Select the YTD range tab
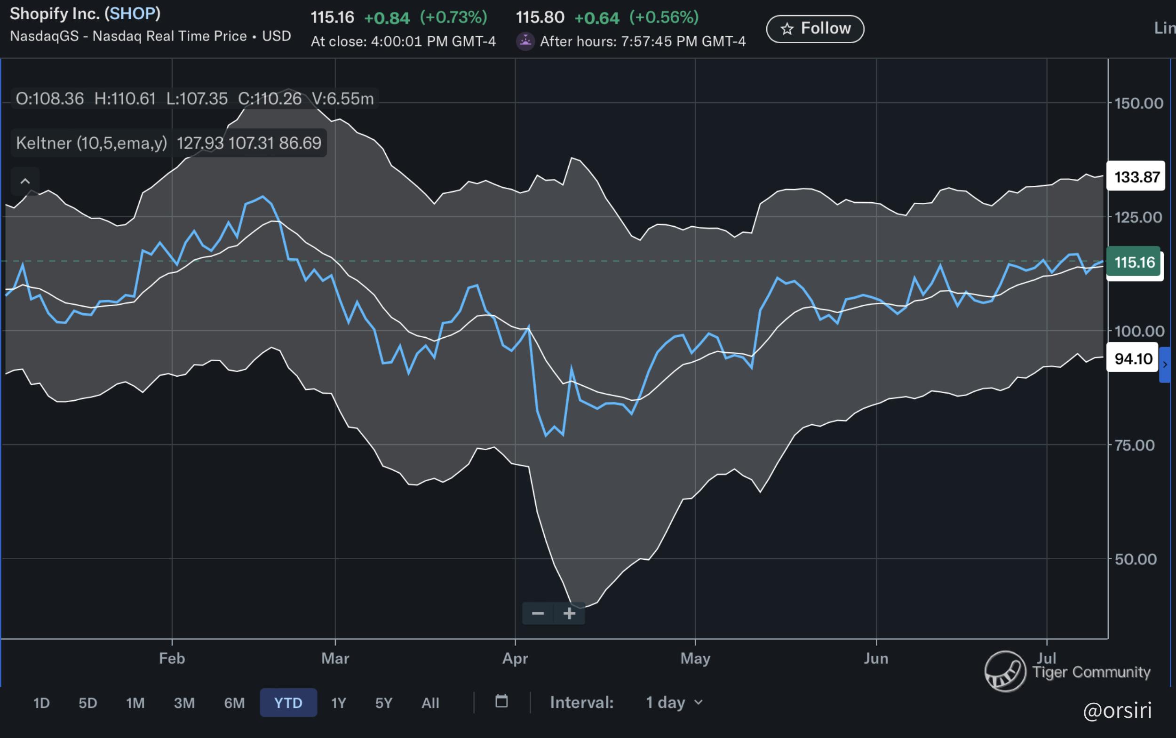The width and height of the screenshot is (1176, 738). (x=288, y=703)
